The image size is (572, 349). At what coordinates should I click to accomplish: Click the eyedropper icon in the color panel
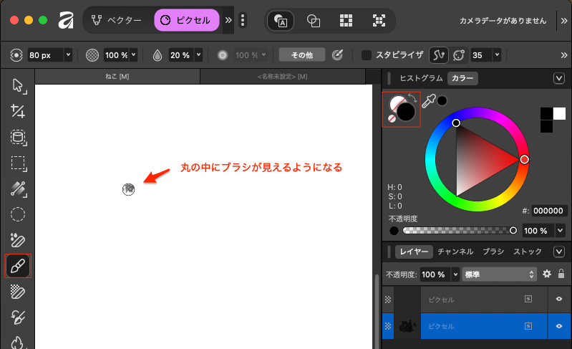(428, 102)
